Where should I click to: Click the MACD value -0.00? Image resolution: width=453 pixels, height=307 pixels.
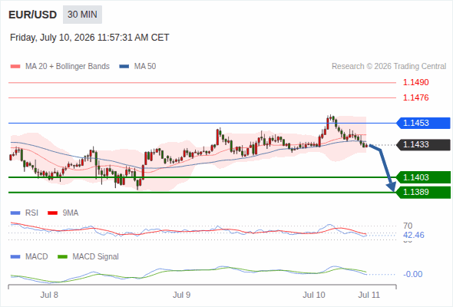pos(413,274)
